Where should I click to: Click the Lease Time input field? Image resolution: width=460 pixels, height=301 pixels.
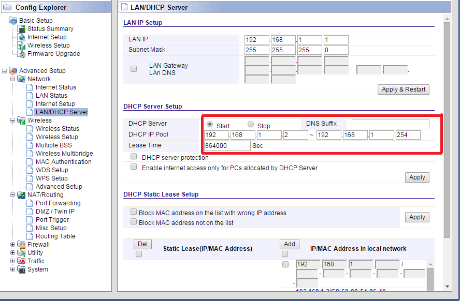point(227,146)
